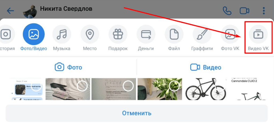
Task: Tap the Место location pin icon
Action: [x=90, y=34]
